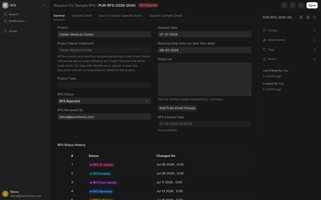Open the edit document icon in sidebar

coord(301,17)
